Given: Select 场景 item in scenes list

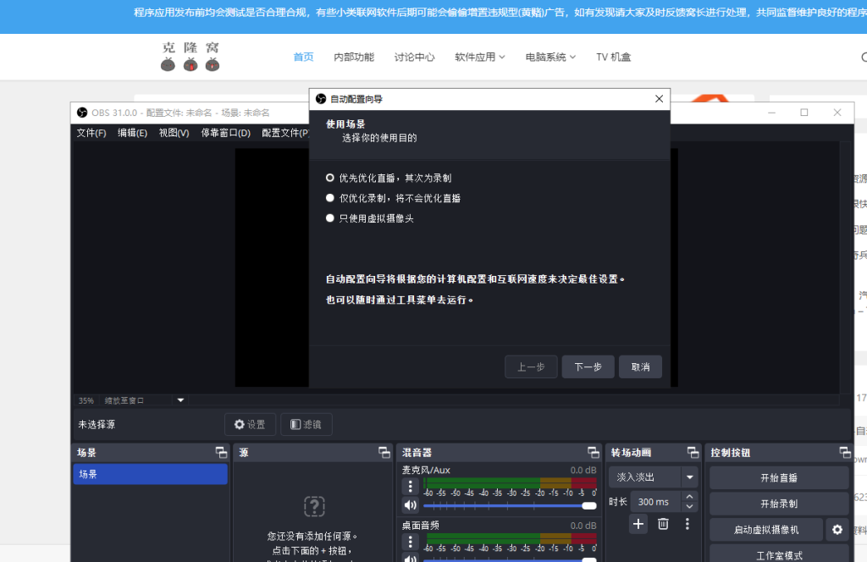Looking at the screenshot, I should (151, 474).
